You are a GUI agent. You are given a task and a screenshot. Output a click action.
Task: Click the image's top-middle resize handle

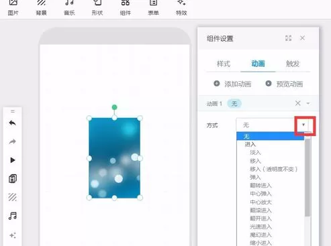click(114, 118)
